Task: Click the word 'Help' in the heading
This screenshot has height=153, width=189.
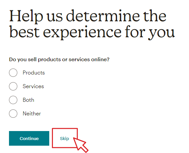Action: pos(26,16)
